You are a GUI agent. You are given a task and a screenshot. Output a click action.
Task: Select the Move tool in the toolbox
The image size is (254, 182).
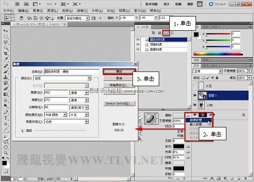[6, 31]
